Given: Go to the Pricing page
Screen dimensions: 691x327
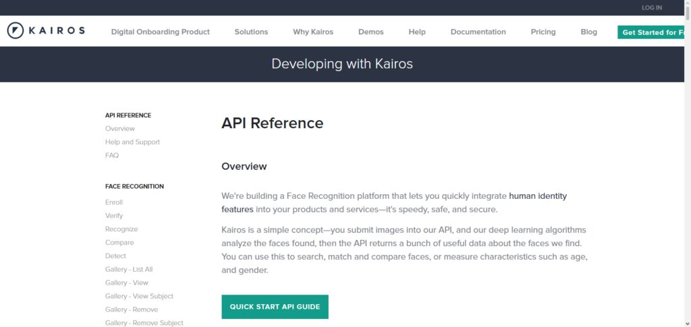Looking at the screenshot, I should [543, 32].
